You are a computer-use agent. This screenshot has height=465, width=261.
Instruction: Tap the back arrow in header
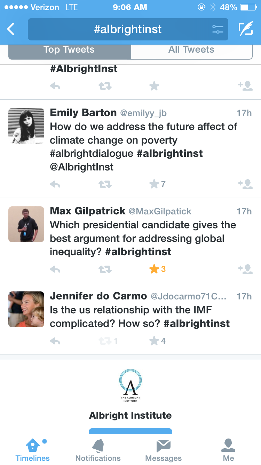11,29
